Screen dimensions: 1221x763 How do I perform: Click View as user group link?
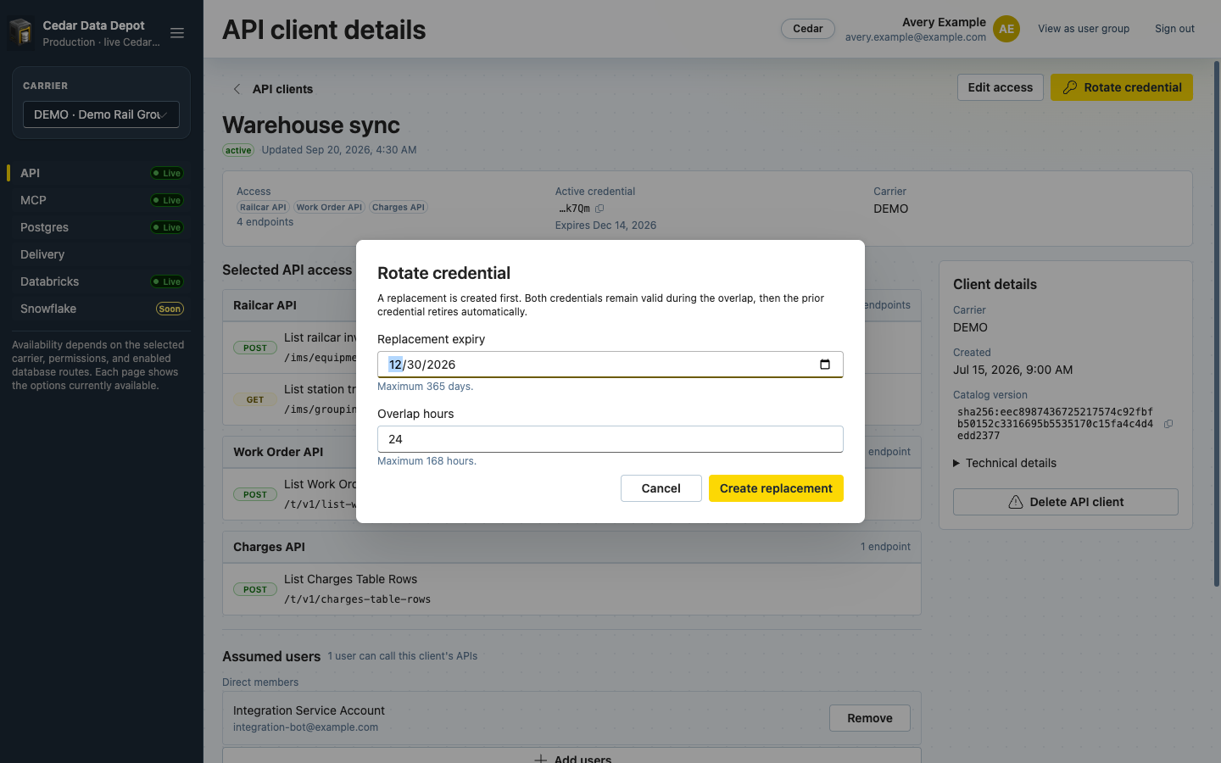[1084, 29]
